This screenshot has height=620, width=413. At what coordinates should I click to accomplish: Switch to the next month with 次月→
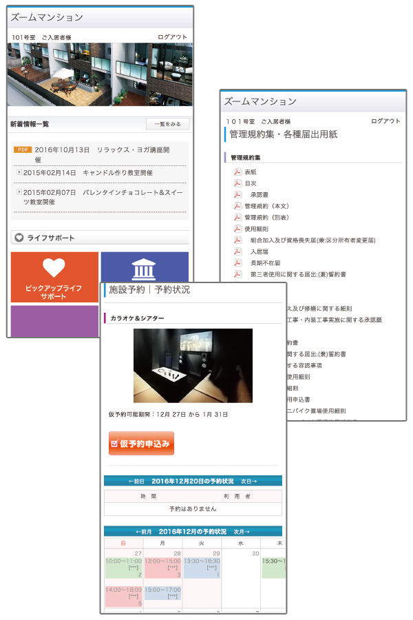point(242,531)
